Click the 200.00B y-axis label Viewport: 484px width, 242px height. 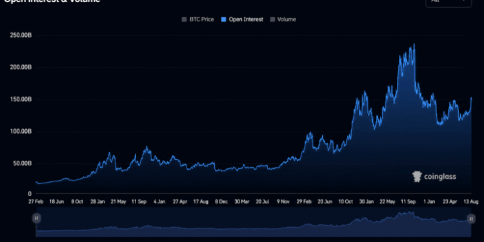[x=21, y=67]
